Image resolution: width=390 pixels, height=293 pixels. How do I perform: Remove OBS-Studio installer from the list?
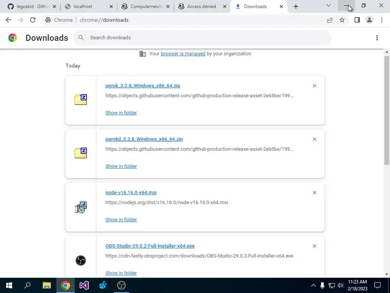click(x=314, y=246)
